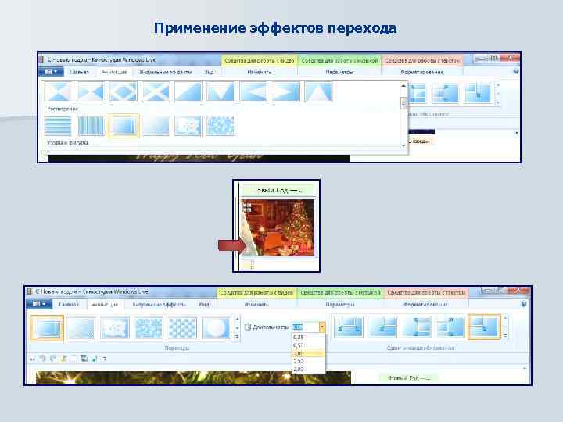Viewport: 563px width, 422px height.
Task: Click Redo in lower window quick access toolbar
Action: click(53, 358)
